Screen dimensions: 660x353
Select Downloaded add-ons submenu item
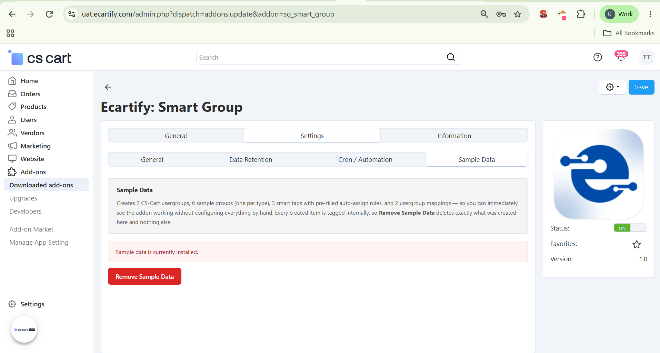47,185
